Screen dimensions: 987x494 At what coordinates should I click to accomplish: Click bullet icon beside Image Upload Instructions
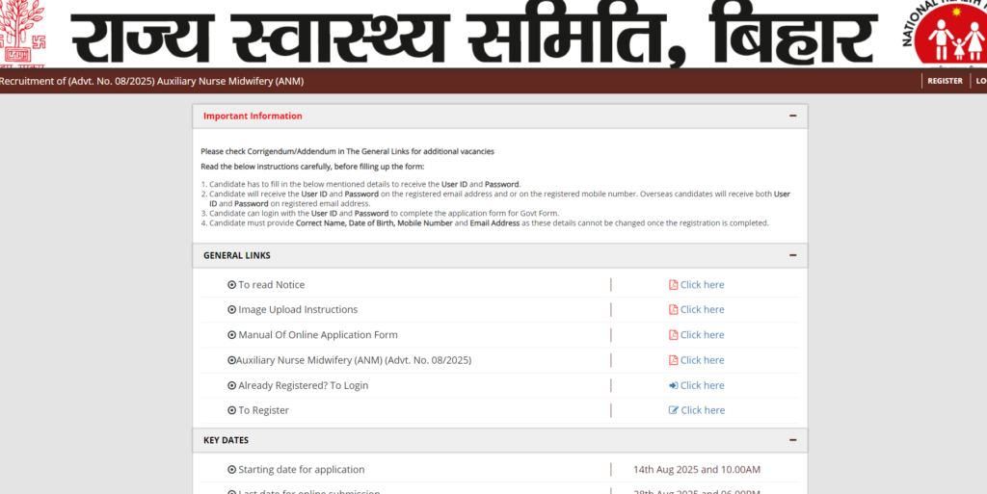pos(231,310)
